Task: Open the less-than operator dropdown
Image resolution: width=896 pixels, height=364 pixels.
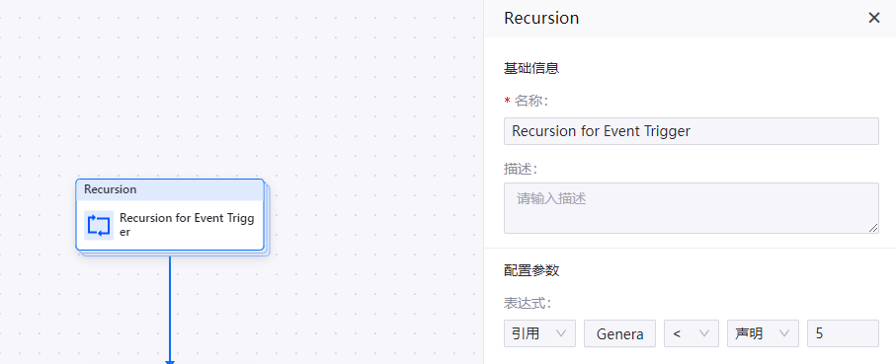Action: (691, 333)
